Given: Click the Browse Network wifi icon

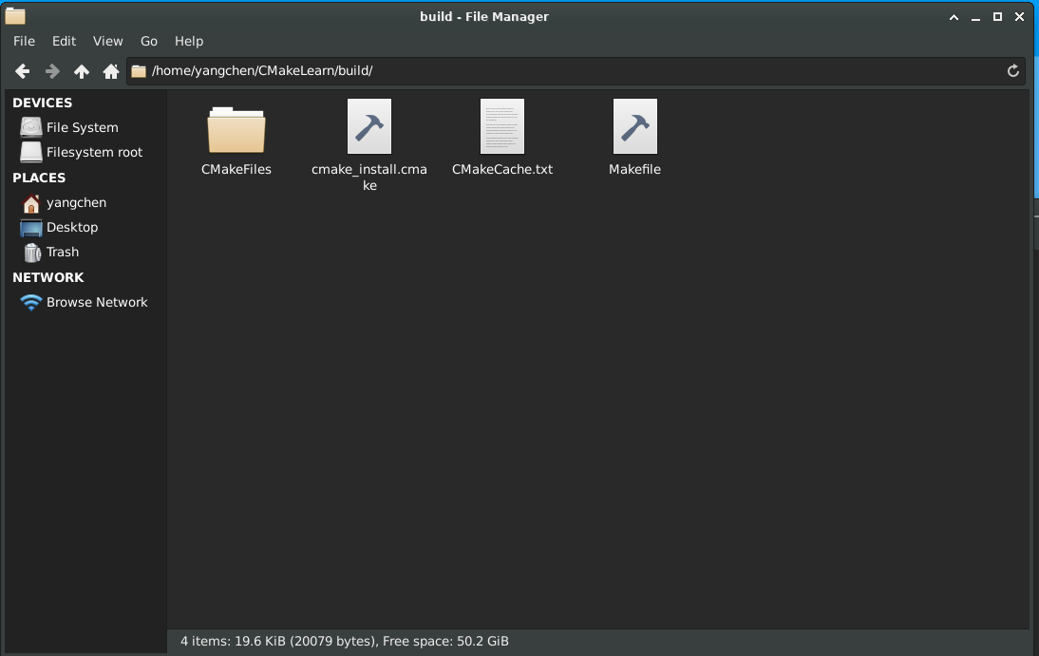Looking at the screenshot, I should click(31, 302).
